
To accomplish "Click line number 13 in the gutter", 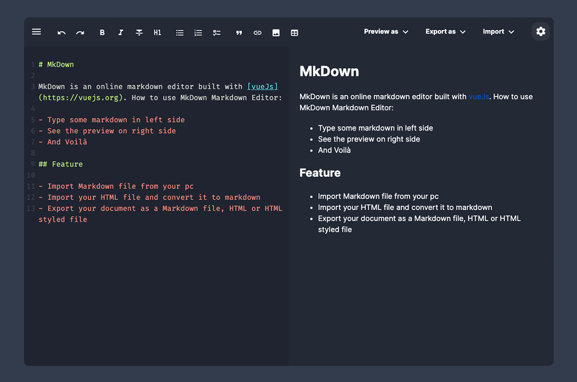I will [31, 209].
